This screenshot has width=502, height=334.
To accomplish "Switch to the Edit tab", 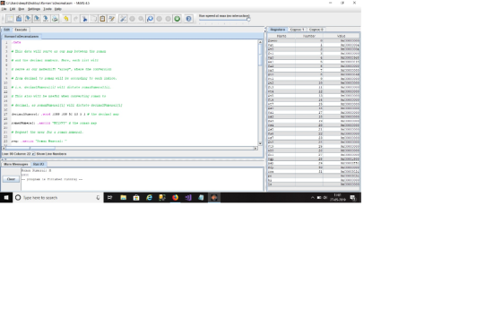I will pyautogui.click(x=7, y=30).
